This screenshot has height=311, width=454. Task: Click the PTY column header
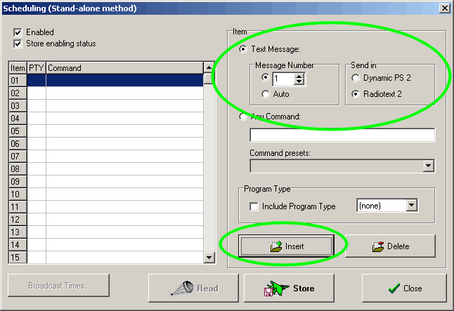(37, 68)
